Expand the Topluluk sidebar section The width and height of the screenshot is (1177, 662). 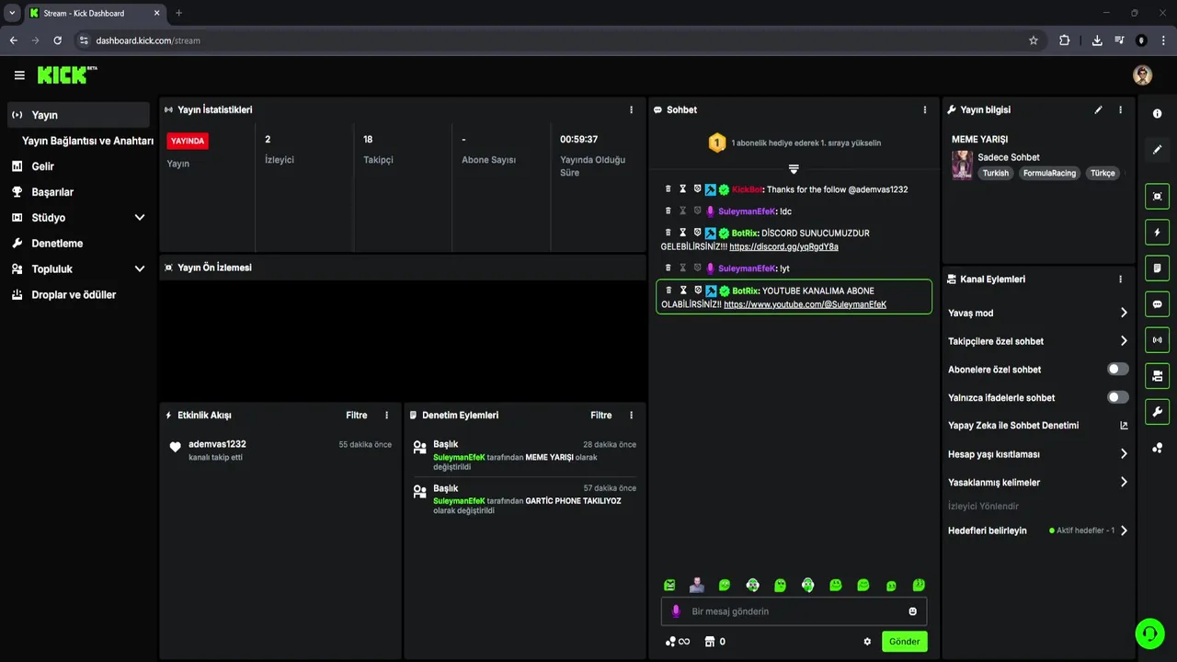(x=140, y=269)
